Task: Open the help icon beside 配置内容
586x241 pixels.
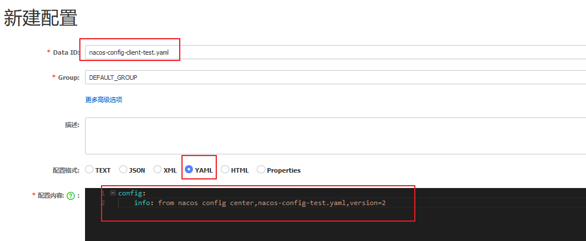Action: tap(71, 195)
